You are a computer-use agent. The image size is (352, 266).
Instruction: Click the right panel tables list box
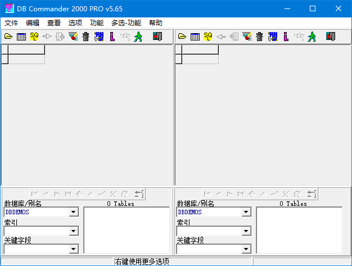coord(299,231)
